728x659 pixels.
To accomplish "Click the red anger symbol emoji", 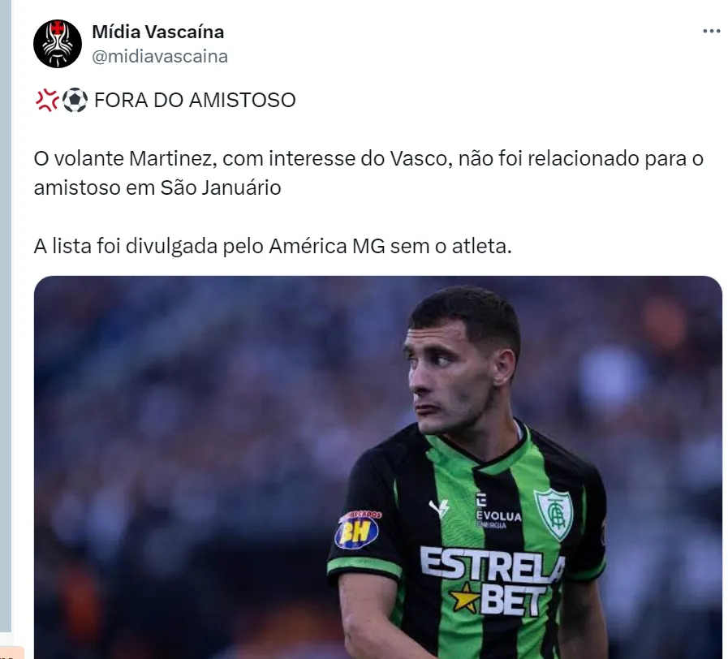I will point(47,101).
